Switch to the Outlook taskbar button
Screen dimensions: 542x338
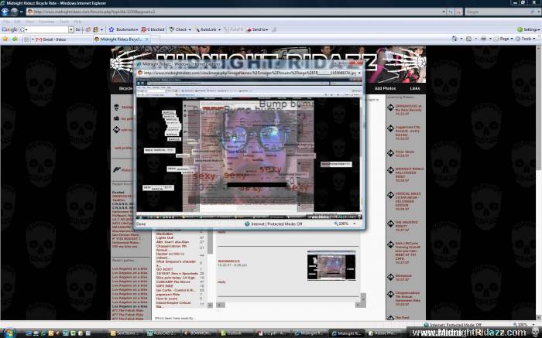(235, 333)
